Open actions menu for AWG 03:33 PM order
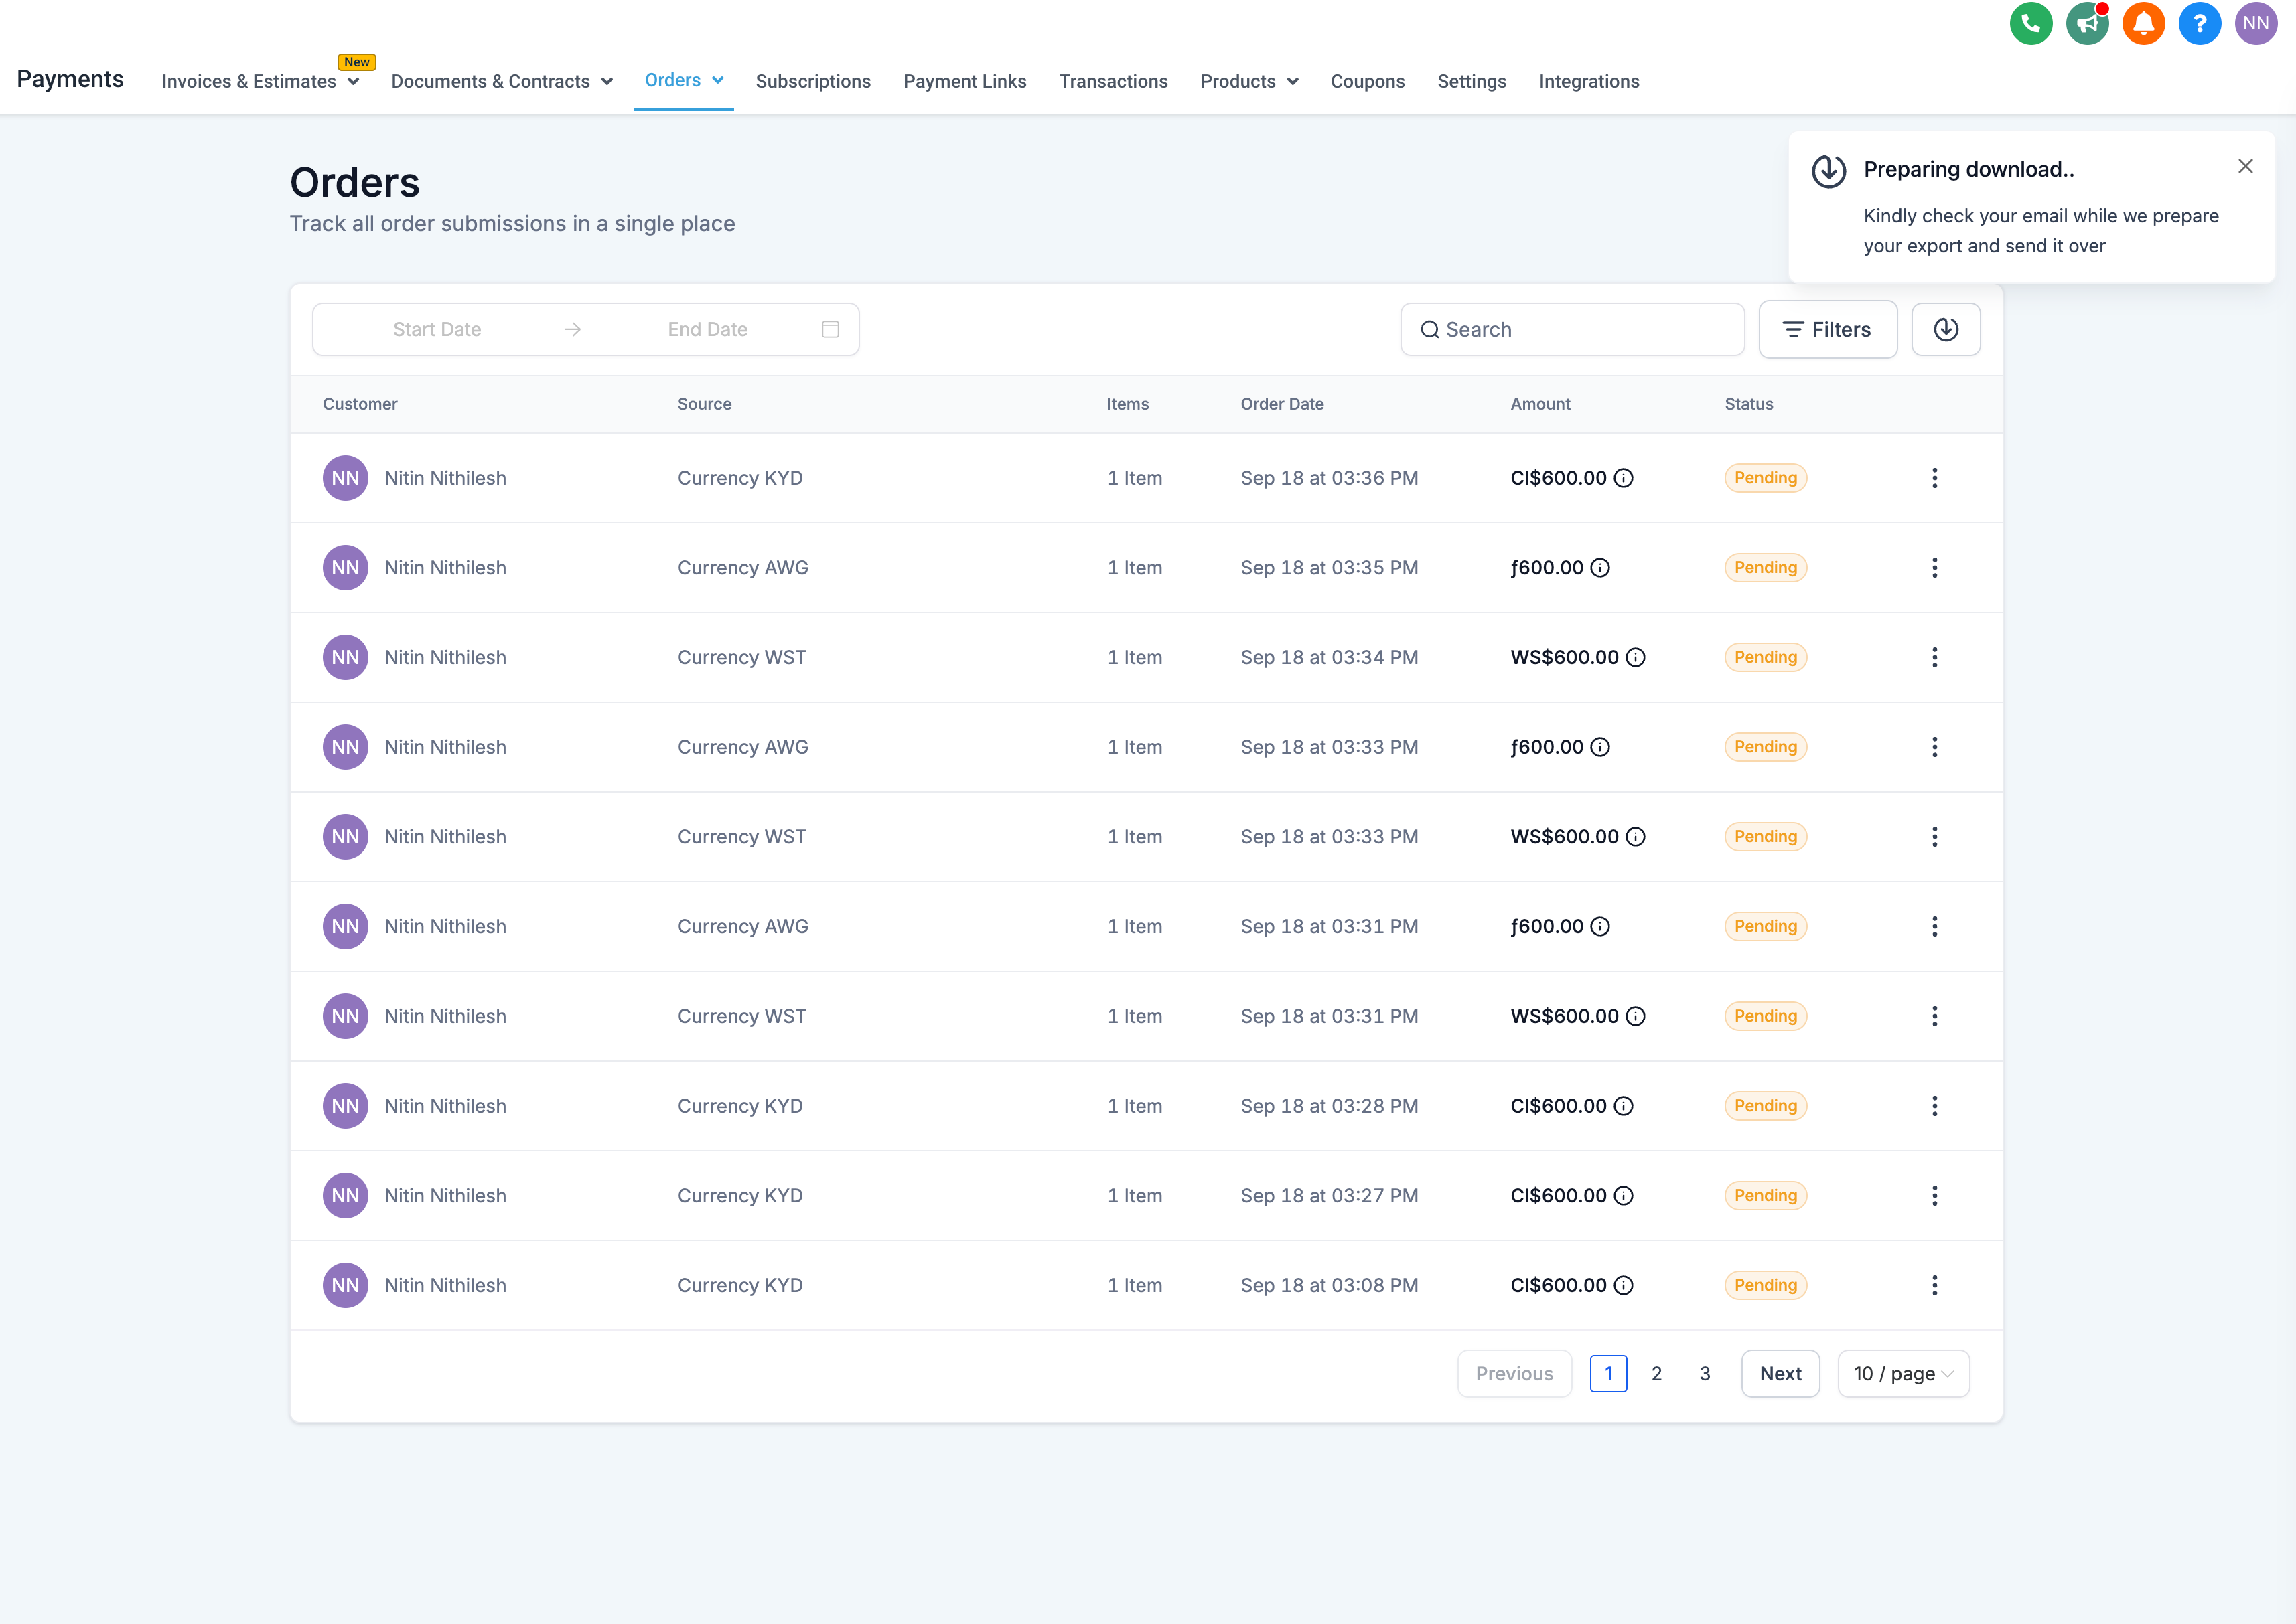Screen dimensions: 2296x1624 [x=1934, y=747]
